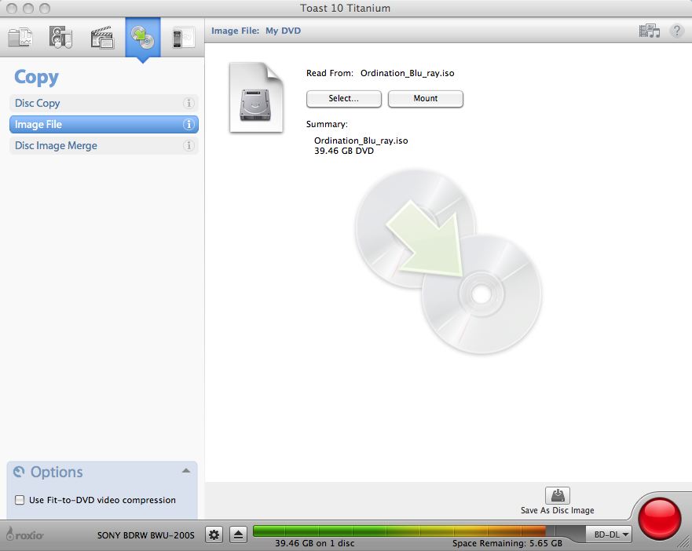
Task: Click the Save As Disc Image icon
Action: click(557, 496)
